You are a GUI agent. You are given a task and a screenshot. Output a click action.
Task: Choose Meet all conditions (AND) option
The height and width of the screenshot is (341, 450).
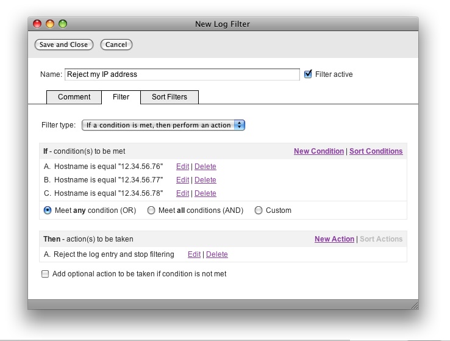coord(151,210)
